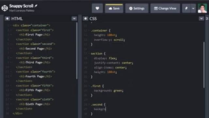
Task: Click the div class container line
Action: pyautogui.click(x=31, y=26)
